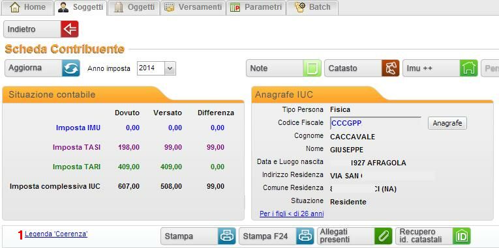Click the Oggetti building icon
The height and width of the screenshot is (248, 499).
pyautogui.click(x=118, y=7)
